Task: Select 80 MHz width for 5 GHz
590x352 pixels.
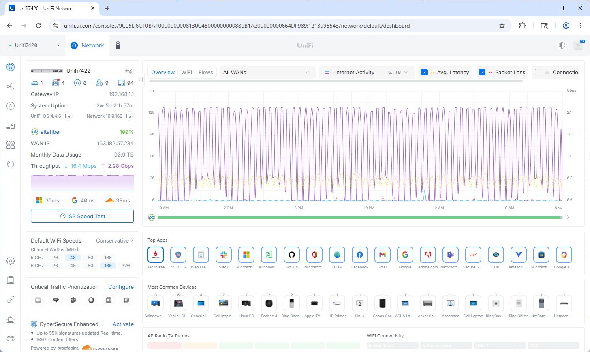Action: (x=90, y=258)
